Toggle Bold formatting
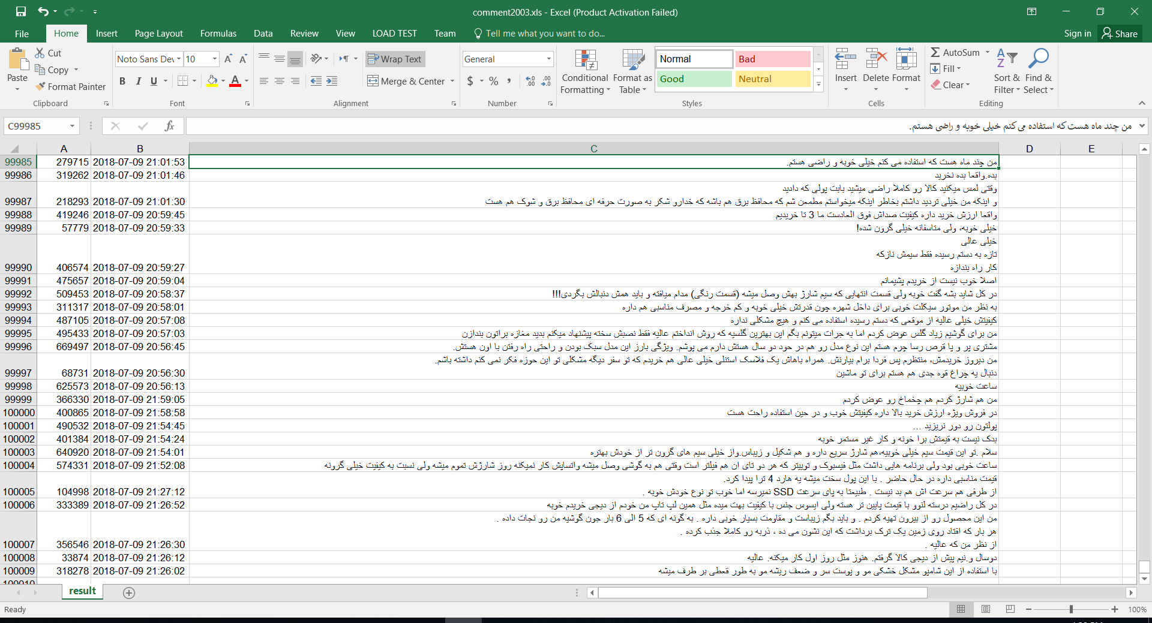This screenshot has width=1152, height=623. 122,81
